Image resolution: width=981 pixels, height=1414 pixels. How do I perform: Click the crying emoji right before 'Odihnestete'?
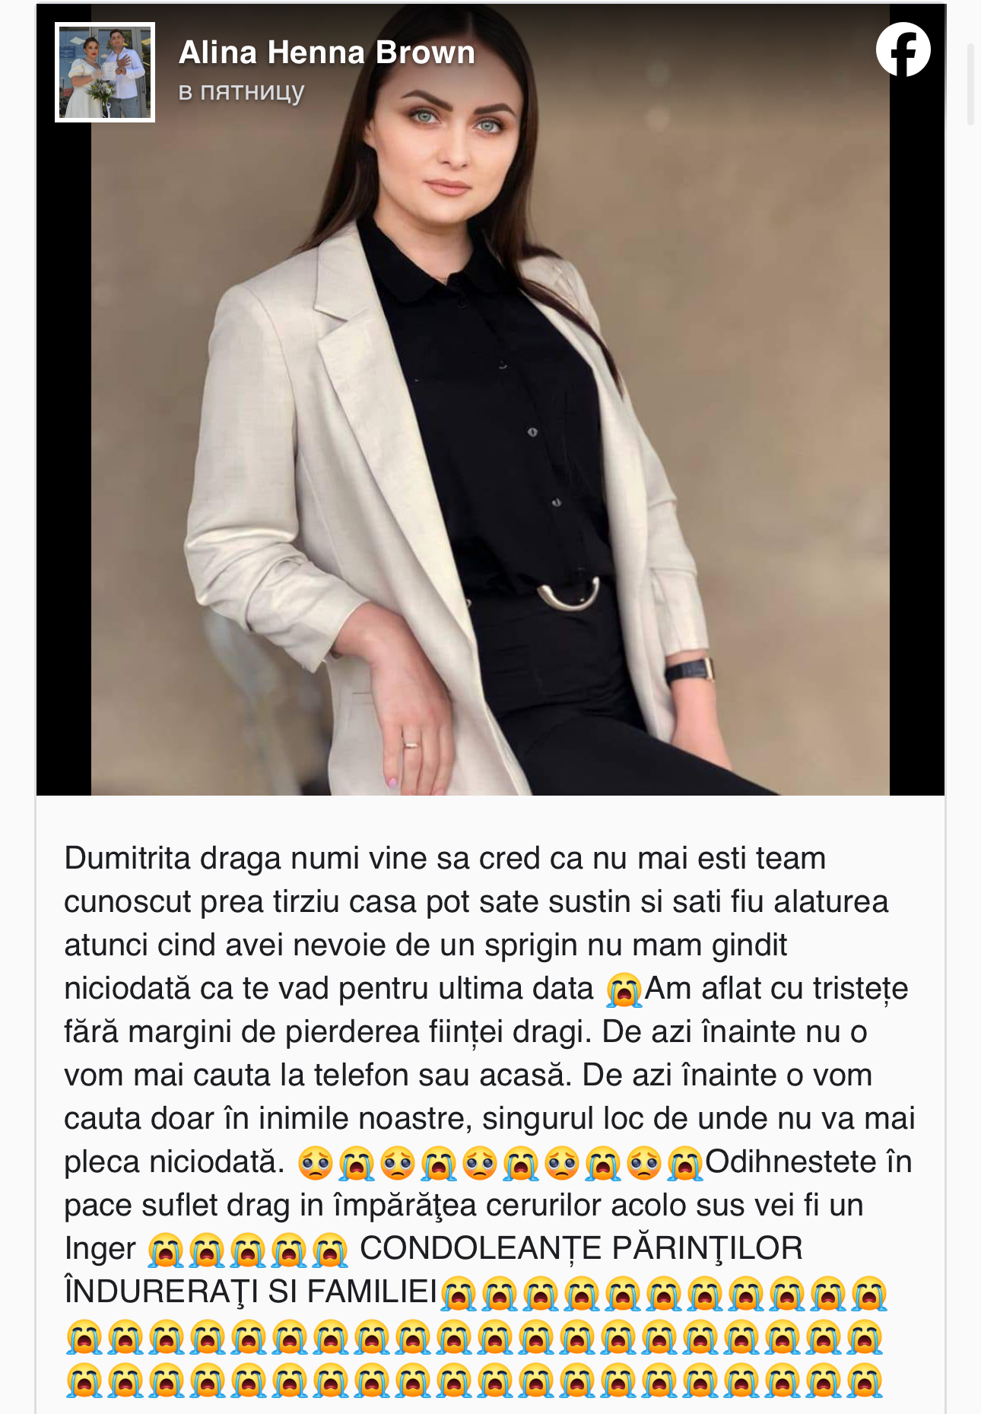click(x=685, y=1163)
